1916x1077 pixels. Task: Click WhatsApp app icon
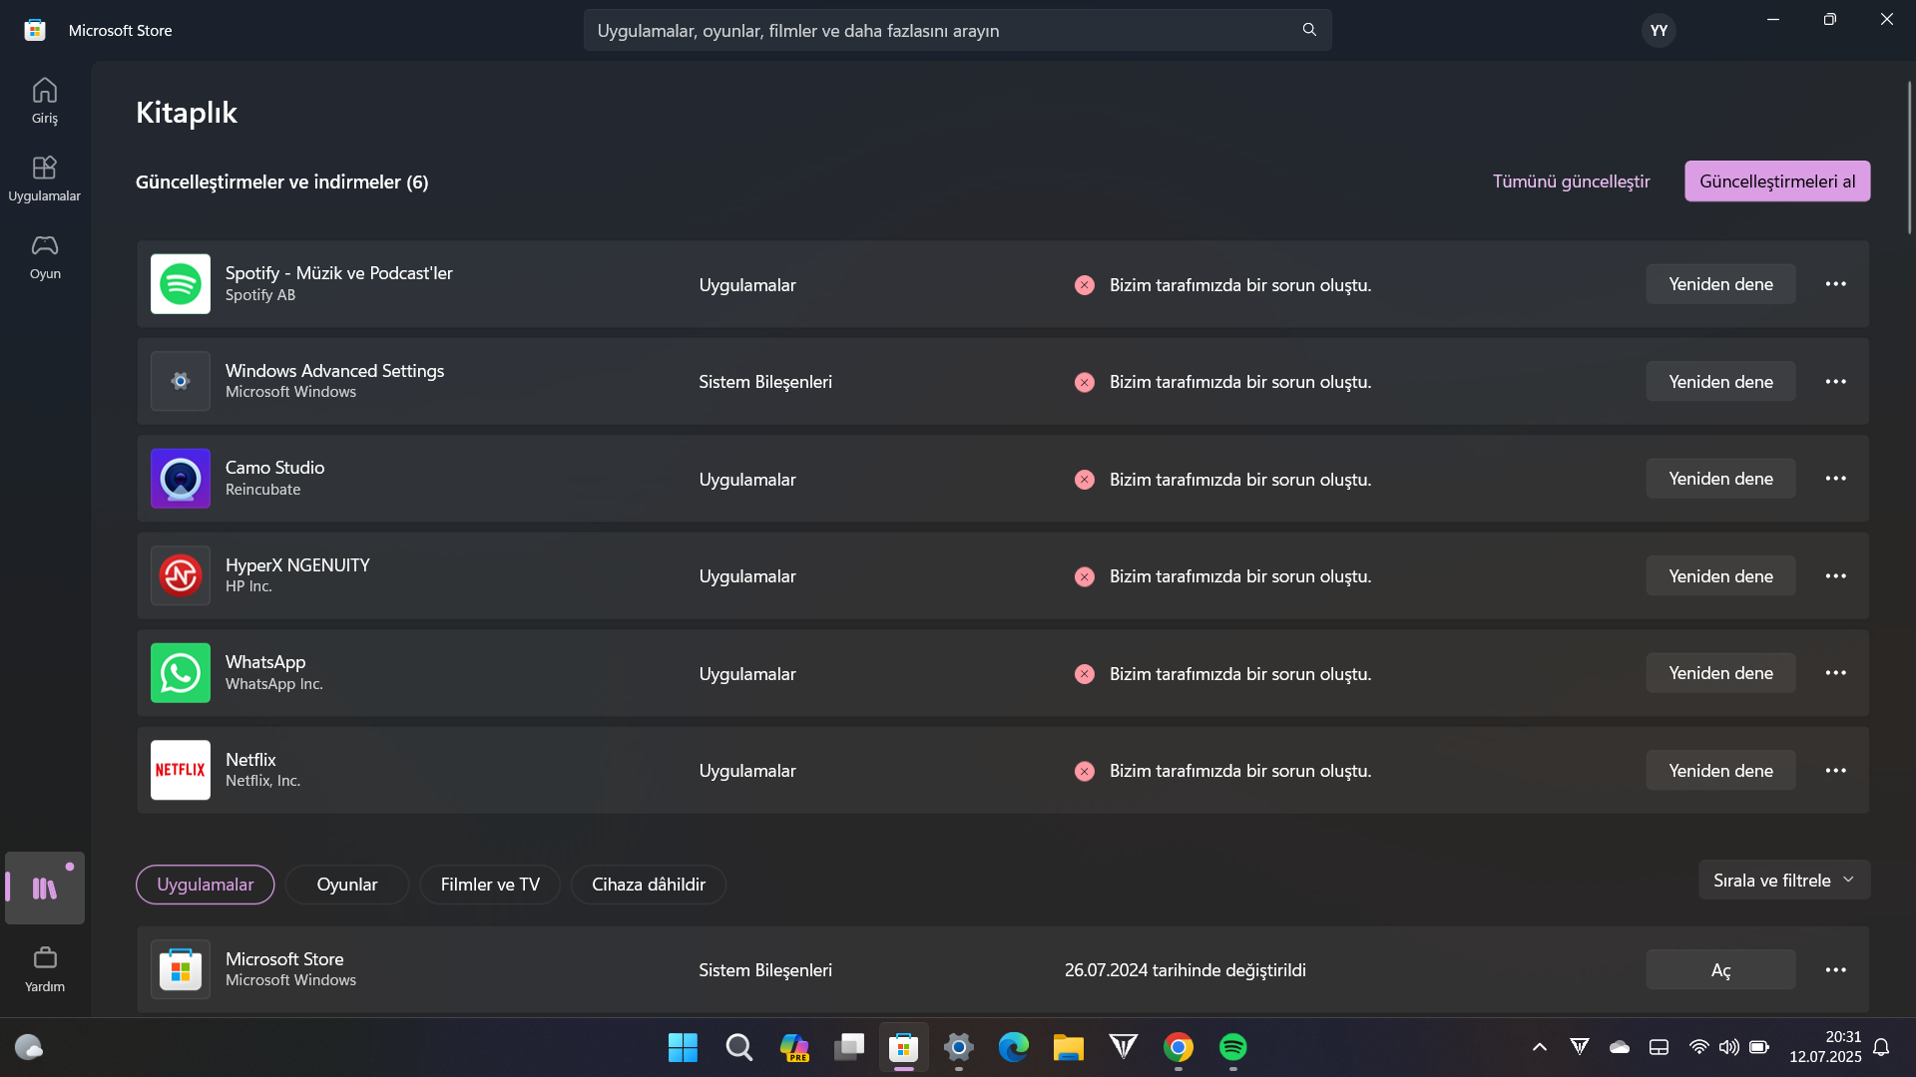pyautogui.click(x=181, y=673)
